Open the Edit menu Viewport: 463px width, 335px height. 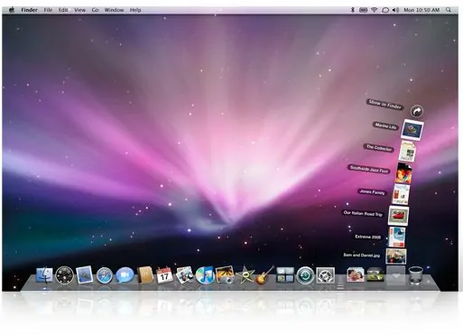[x=63, y=10]
